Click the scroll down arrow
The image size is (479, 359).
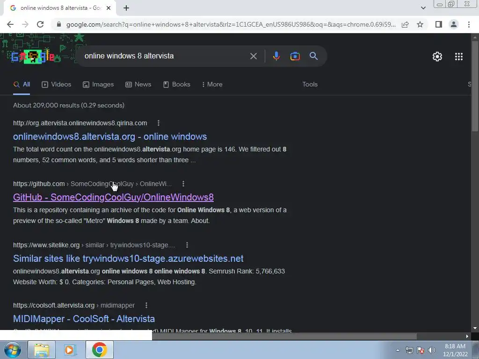click(475, 328)
